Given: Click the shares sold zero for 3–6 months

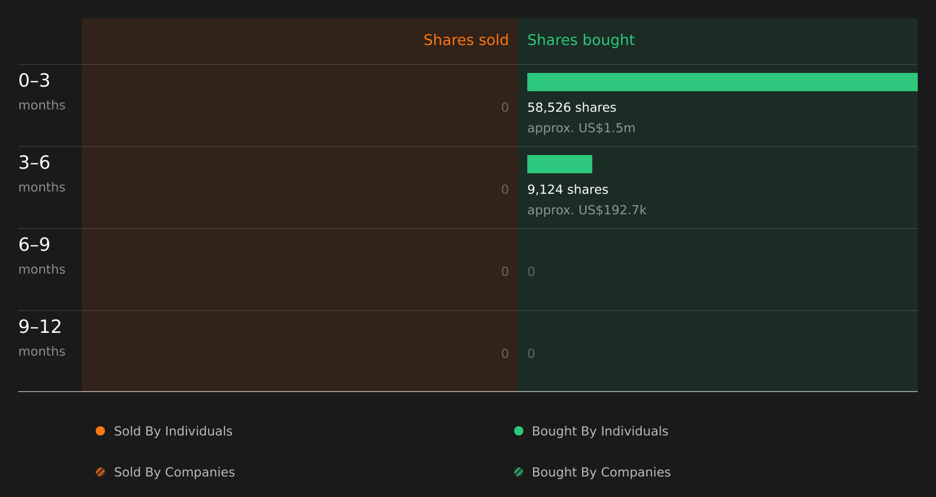Looking at the screenshot, I should [x=505, y=190].
